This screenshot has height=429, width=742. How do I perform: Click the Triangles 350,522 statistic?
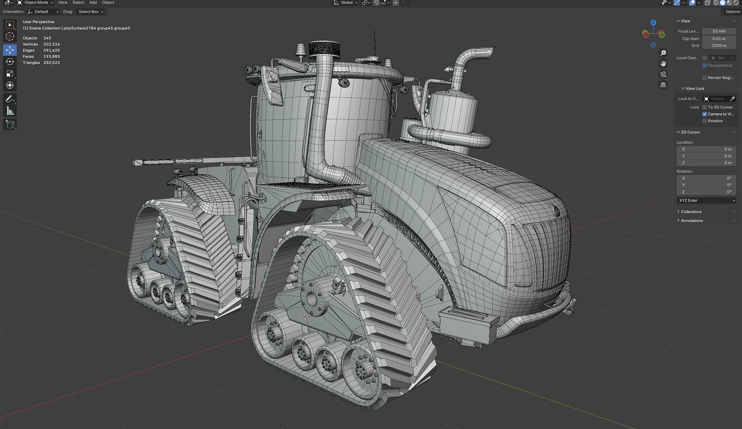point(42,63)
